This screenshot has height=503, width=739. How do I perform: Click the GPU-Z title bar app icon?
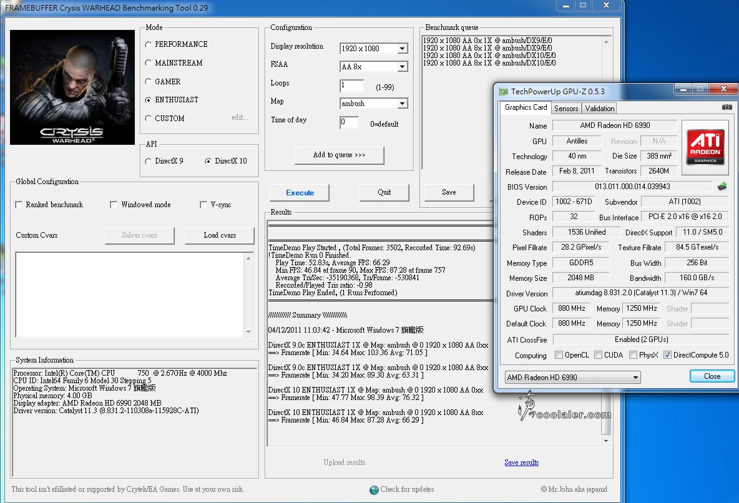504,92
